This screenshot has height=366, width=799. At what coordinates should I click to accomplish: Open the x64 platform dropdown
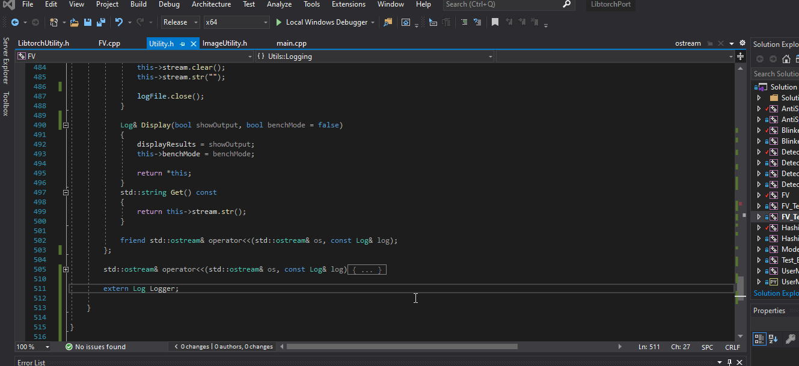click(236, 22)
